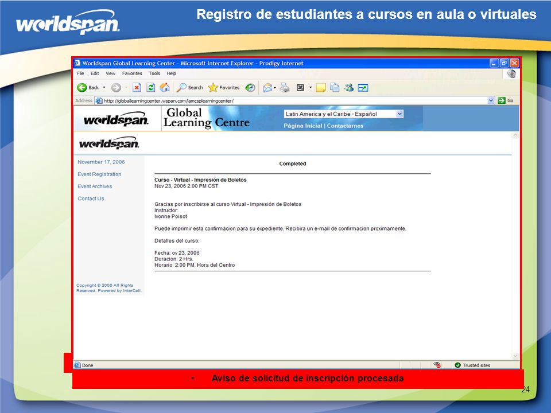Open the Help menu
Screen dimensions: 551x413
[172, 73]
